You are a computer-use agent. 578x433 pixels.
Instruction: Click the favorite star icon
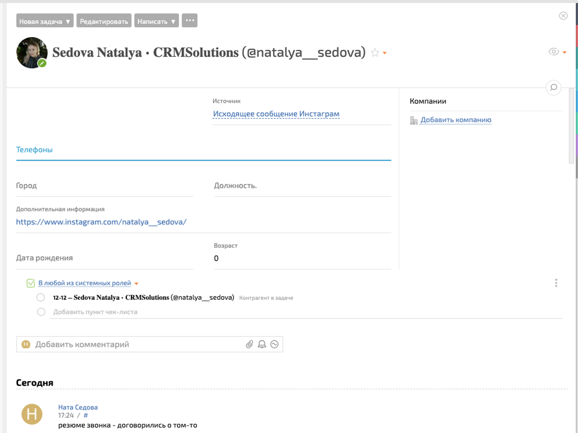pyautogui.click(x=375, y=53)
